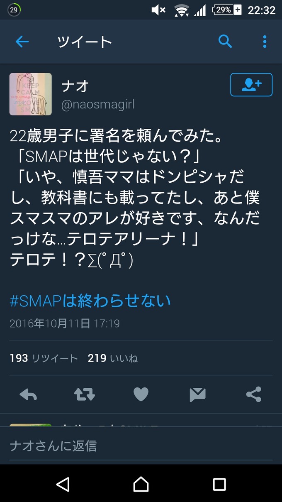
Task: Send tweet via direct message icon
Action: click(x=197, y=394)
